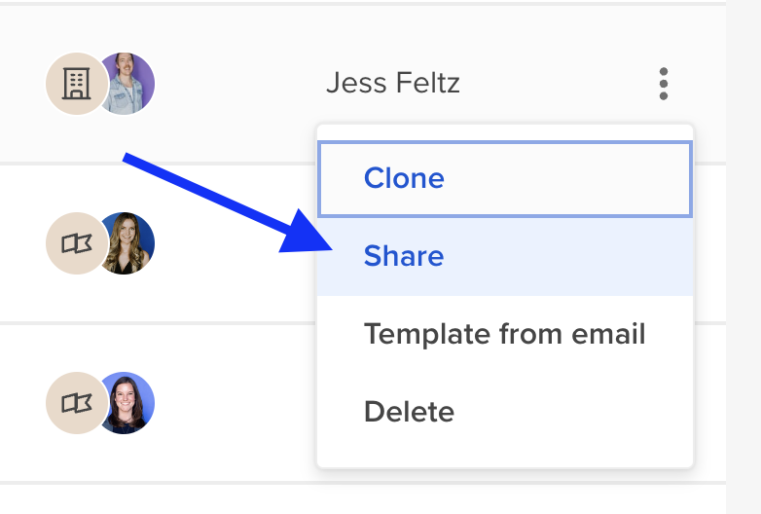Viewport: 761px width, 514px height.
Task: Choose Template from email in the menu
Action: click(505, 334)
